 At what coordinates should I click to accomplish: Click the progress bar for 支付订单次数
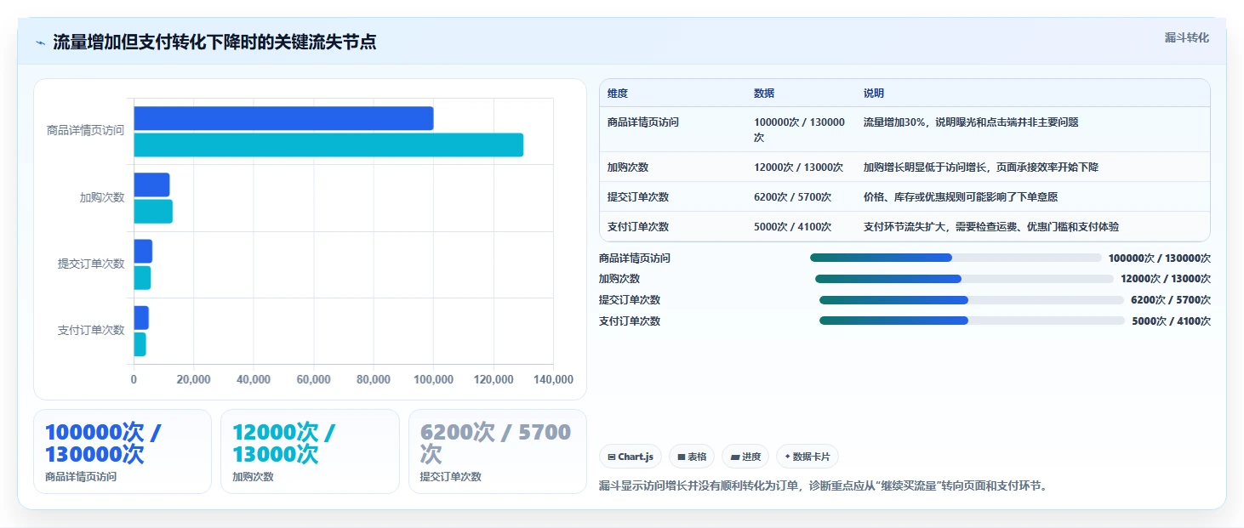[972, 321]
